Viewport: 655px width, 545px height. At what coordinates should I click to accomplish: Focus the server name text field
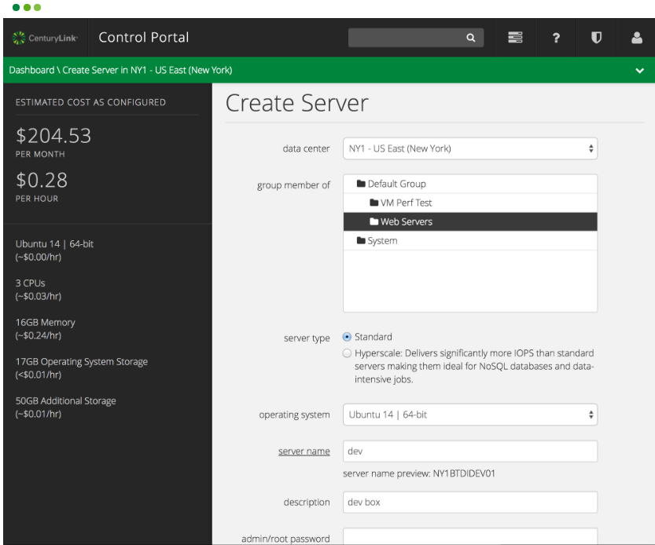[470, 451]
